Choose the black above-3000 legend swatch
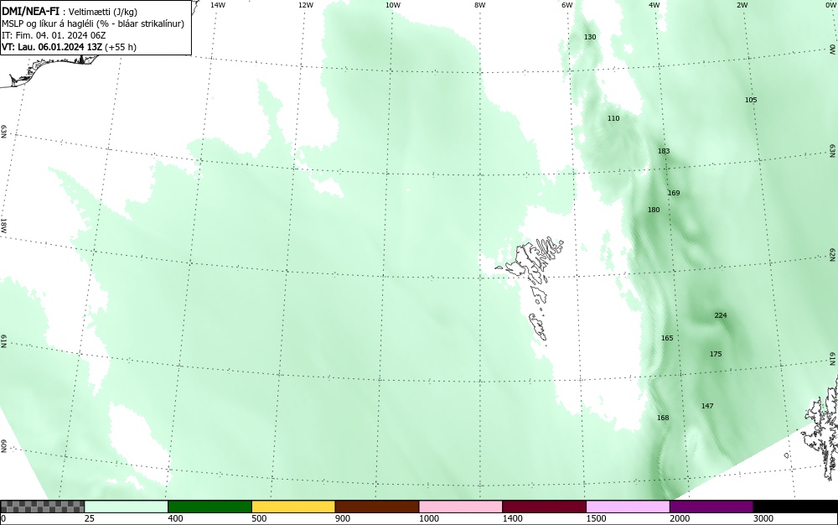 (x=795, y=507)
